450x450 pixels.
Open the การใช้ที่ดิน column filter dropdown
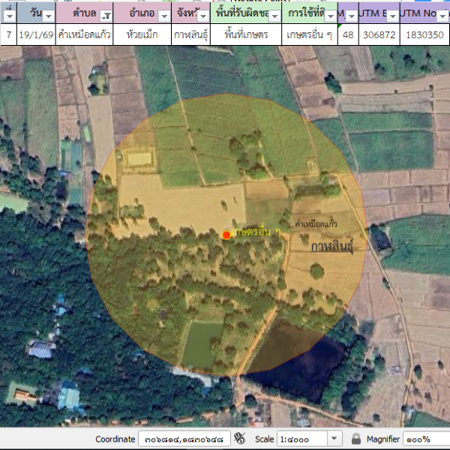click(330, 16)
